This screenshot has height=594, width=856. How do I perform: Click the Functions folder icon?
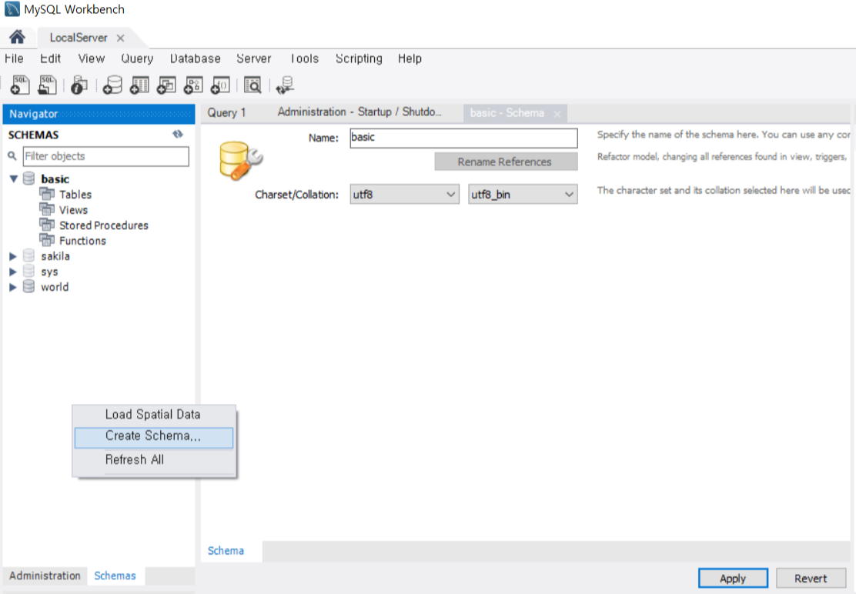47,239
